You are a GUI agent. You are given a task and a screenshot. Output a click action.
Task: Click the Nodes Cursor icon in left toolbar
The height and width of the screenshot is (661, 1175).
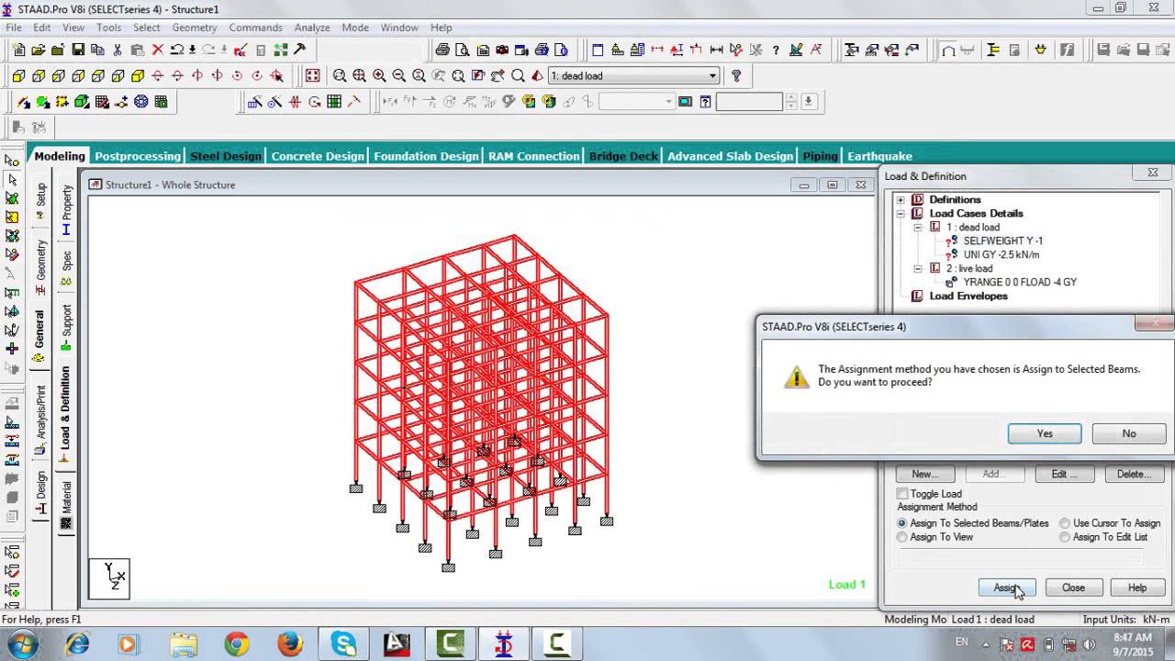pyautogui.click(x=12, y=161)
